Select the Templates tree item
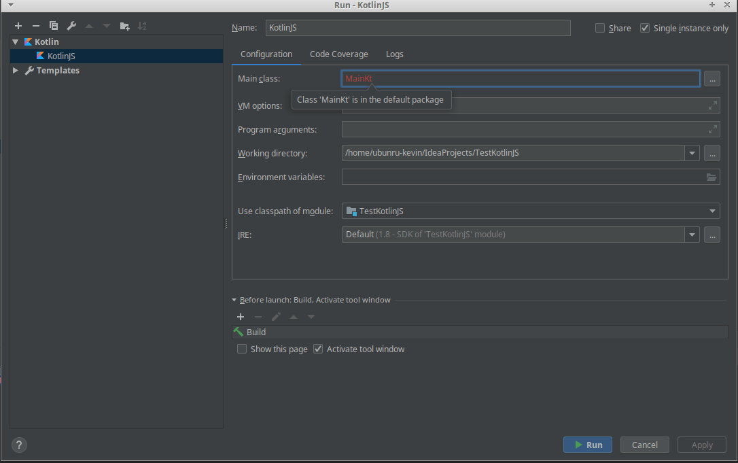This screenshot has width=738, height=463. click(58, 70)
